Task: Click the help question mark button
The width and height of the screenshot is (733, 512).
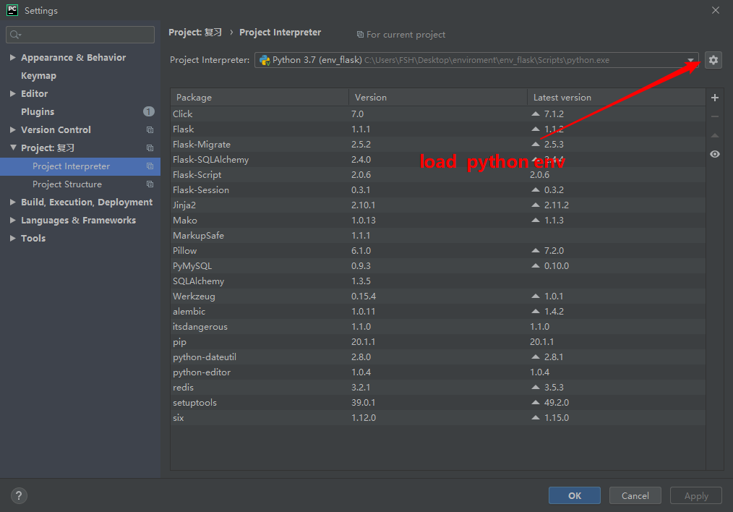Action: click(x=19, y=495)
